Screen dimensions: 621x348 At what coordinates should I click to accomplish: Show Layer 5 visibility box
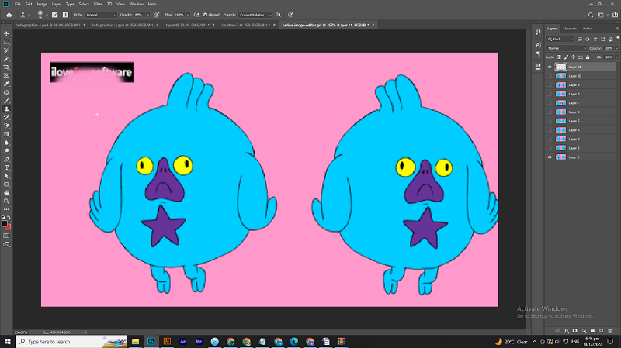(550, 121)
